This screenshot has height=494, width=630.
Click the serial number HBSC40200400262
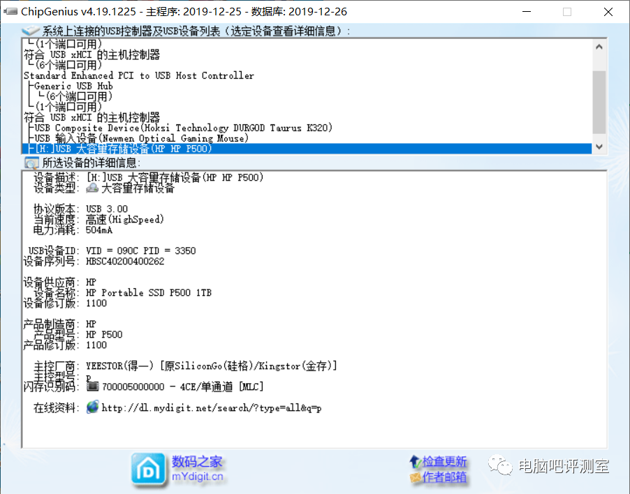click(x=125, y=261)
